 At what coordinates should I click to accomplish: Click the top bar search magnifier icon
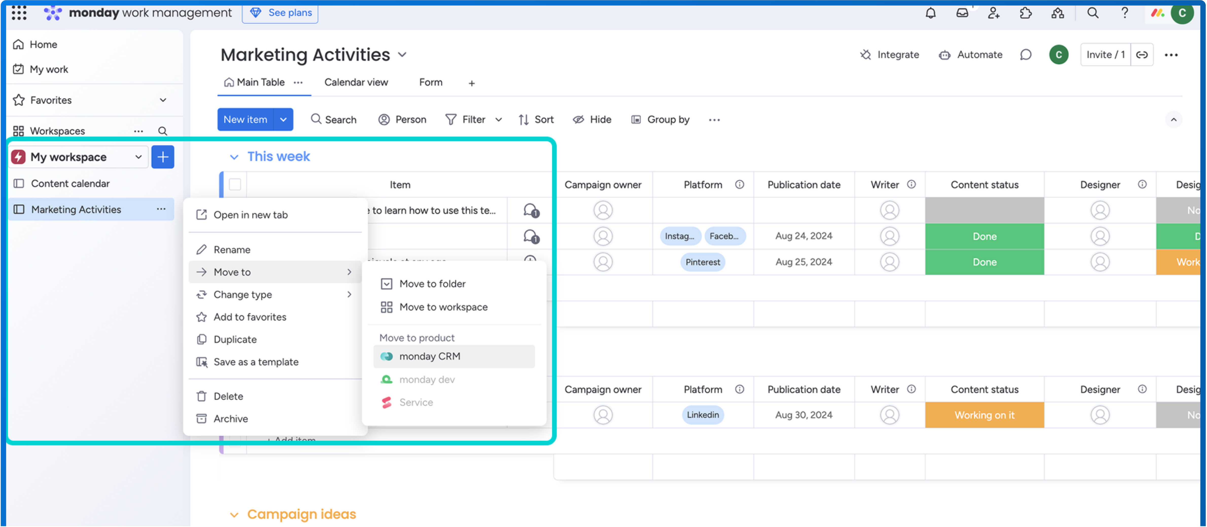pyautogui.click(x=1093, y=13)
